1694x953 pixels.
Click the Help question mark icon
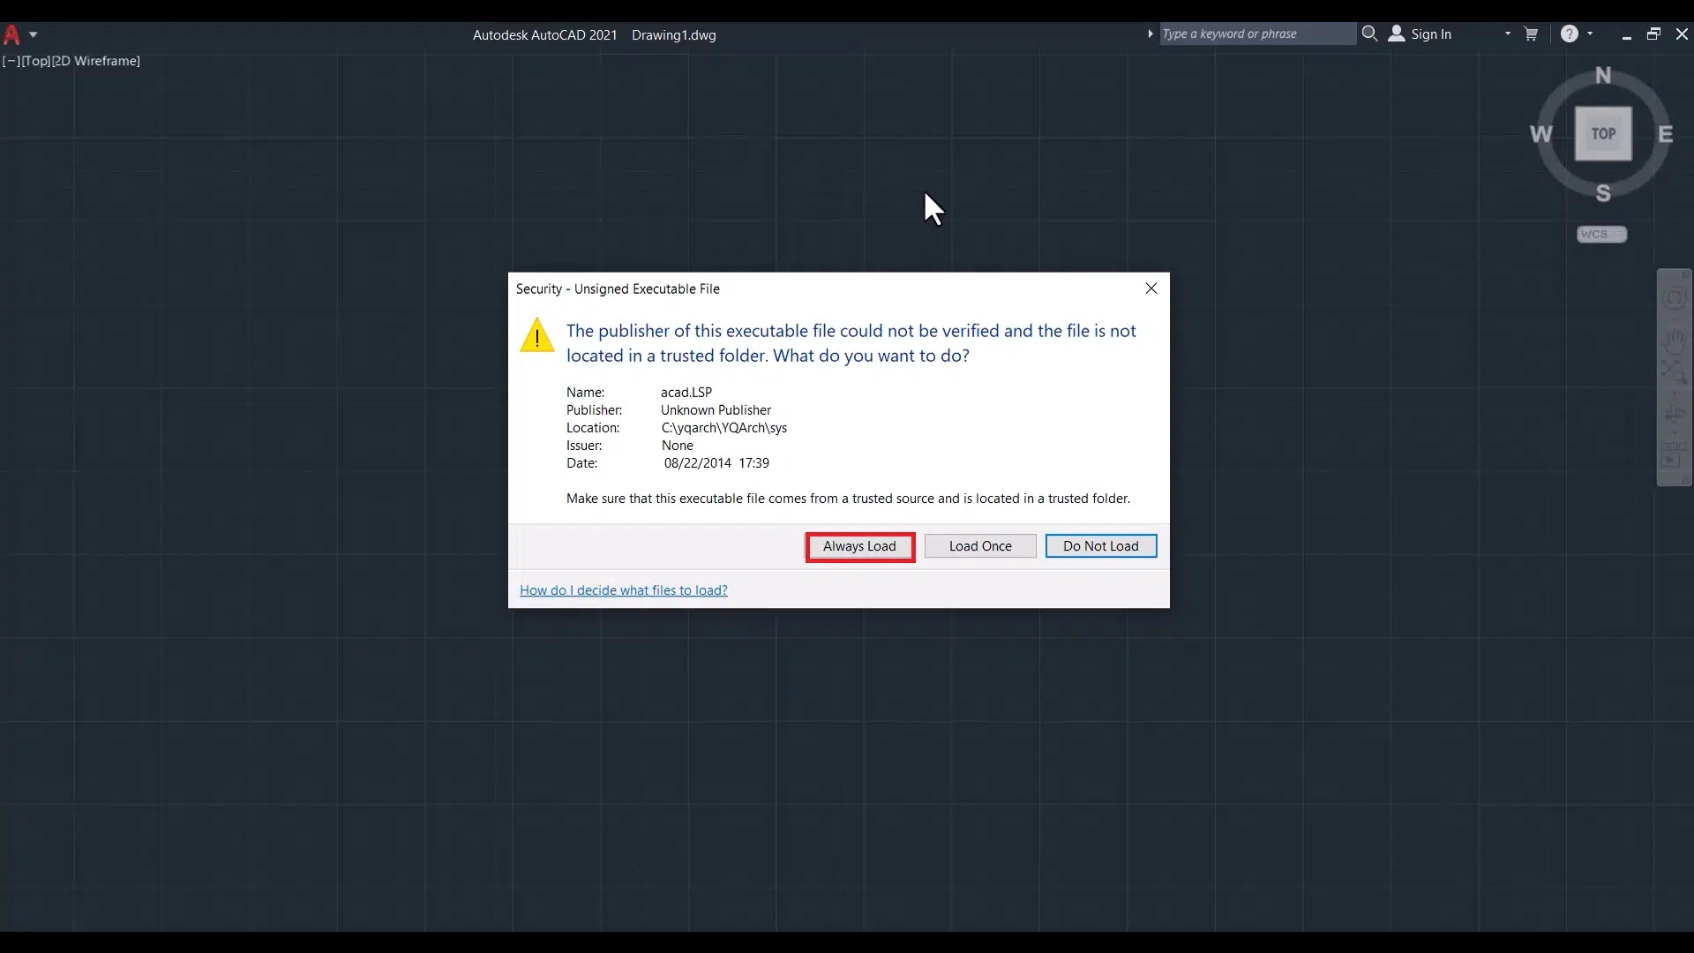[x=1569, y=34]
